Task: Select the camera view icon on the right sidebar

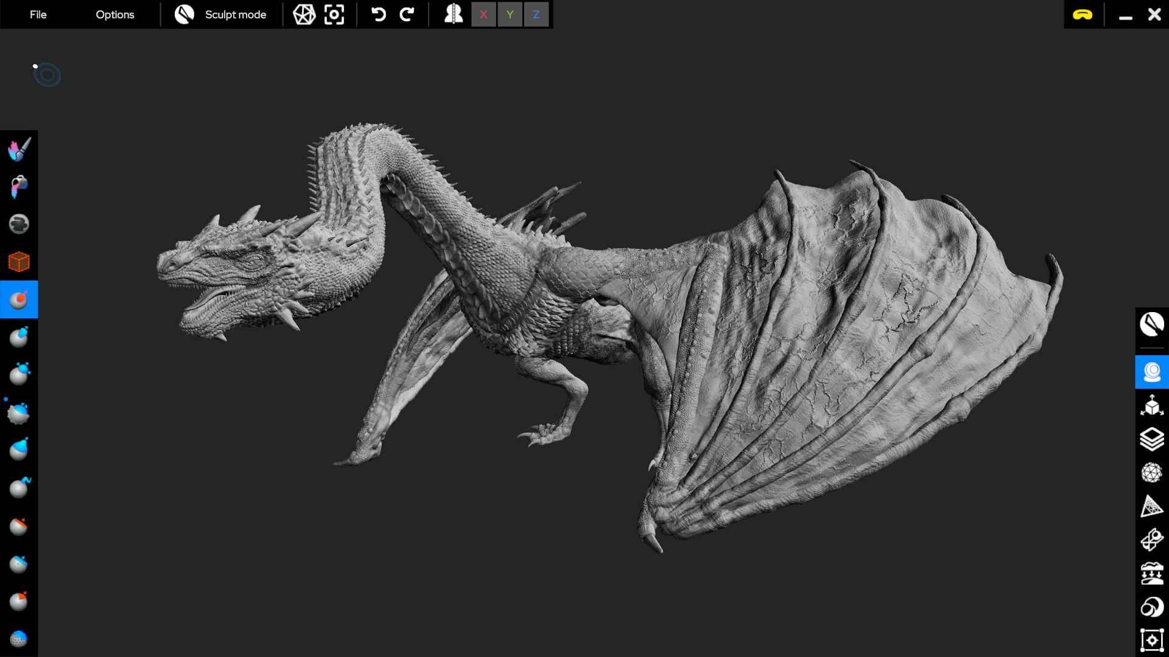Action: coord(1153,372)
